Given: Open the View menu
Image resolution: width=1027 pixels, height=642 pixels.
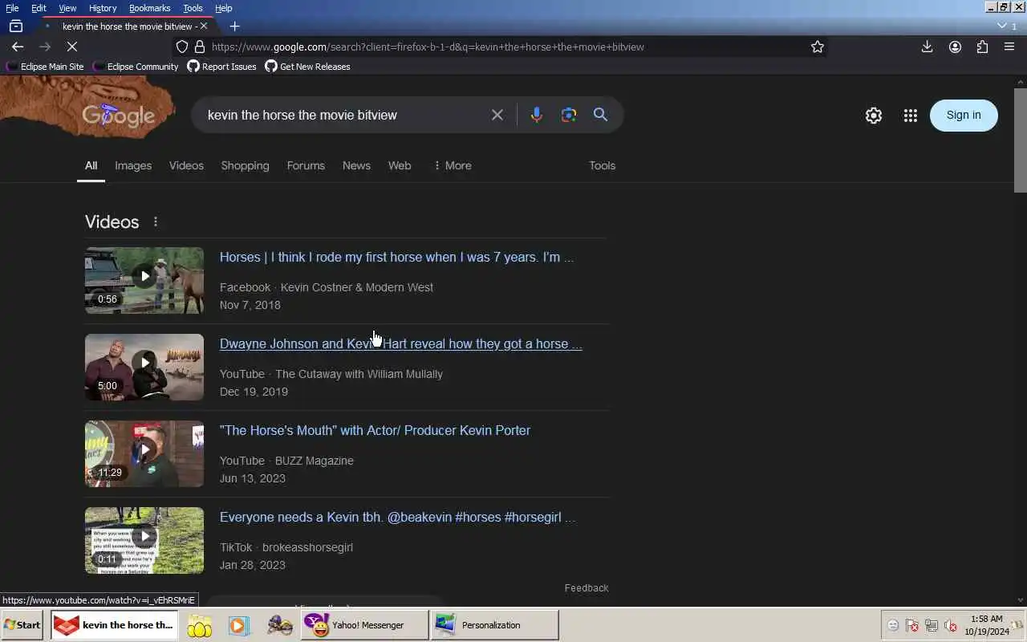Looking at the screenshot, I should click(67, 8).
